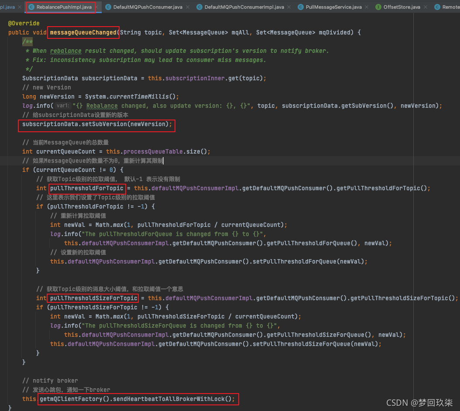The image size is (460, 411).
Task: Click the class icon on PullMessageService.java tab
Action: tap(301, 7)
